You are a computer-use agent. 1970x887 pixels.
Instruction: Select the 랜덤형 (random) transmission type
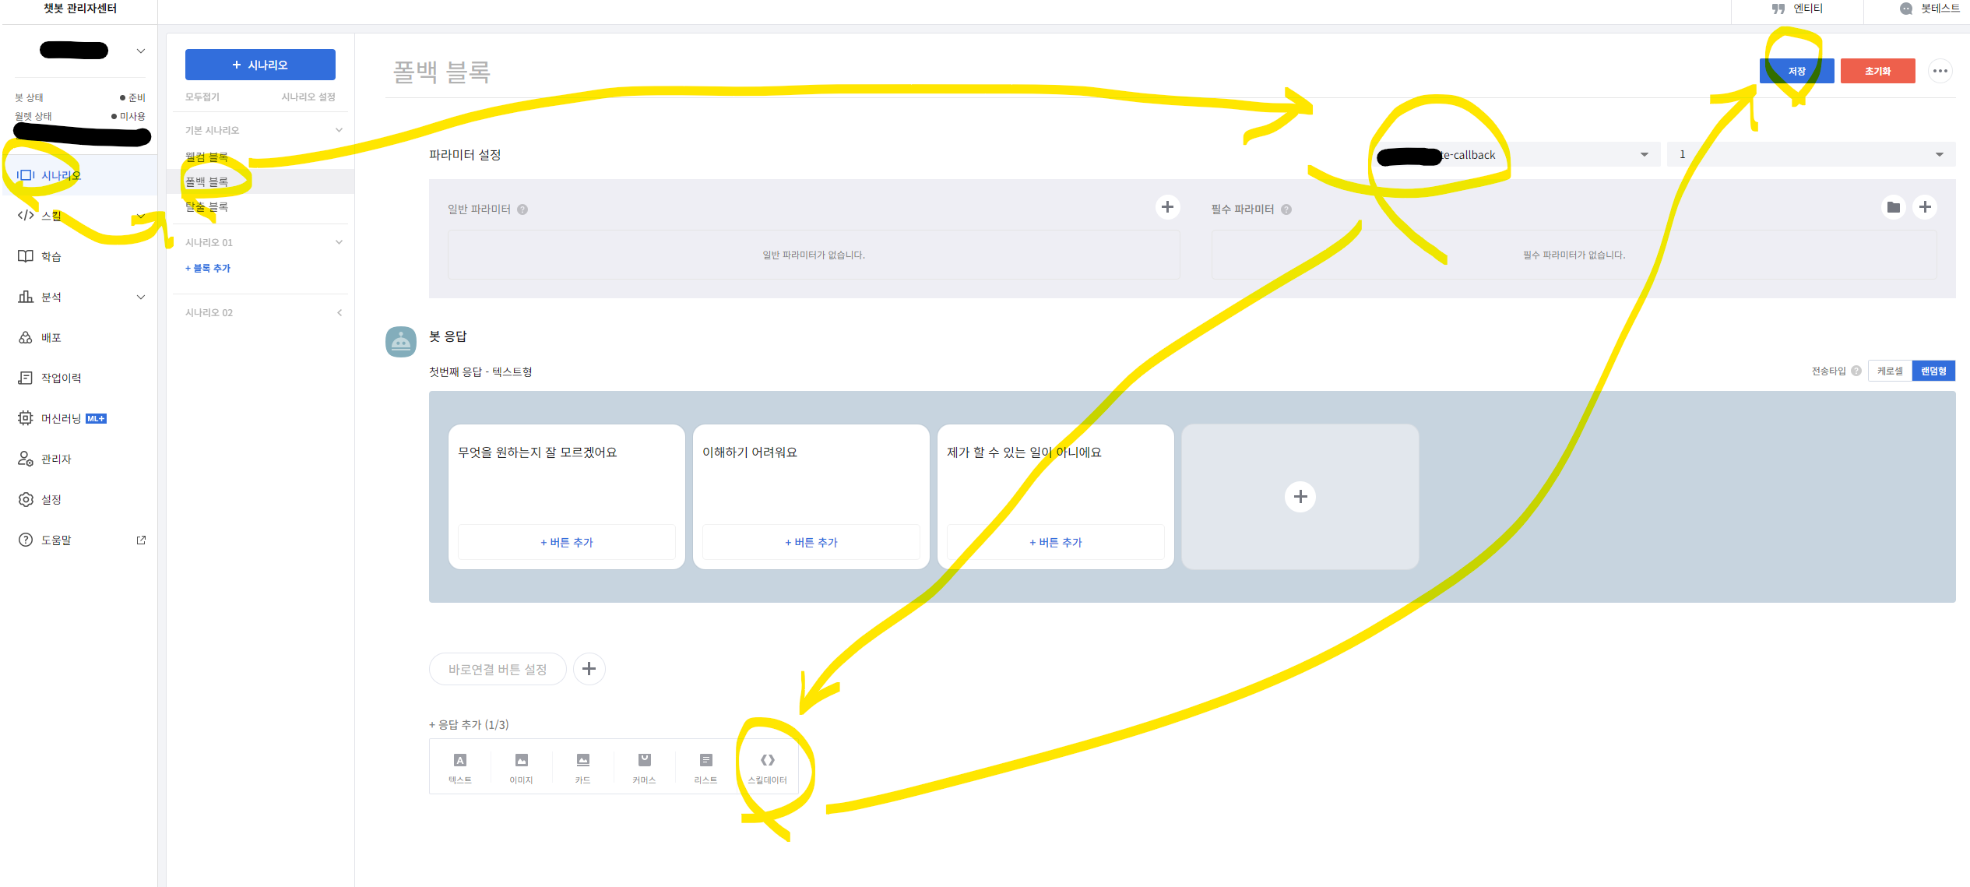pos(1933,371)
